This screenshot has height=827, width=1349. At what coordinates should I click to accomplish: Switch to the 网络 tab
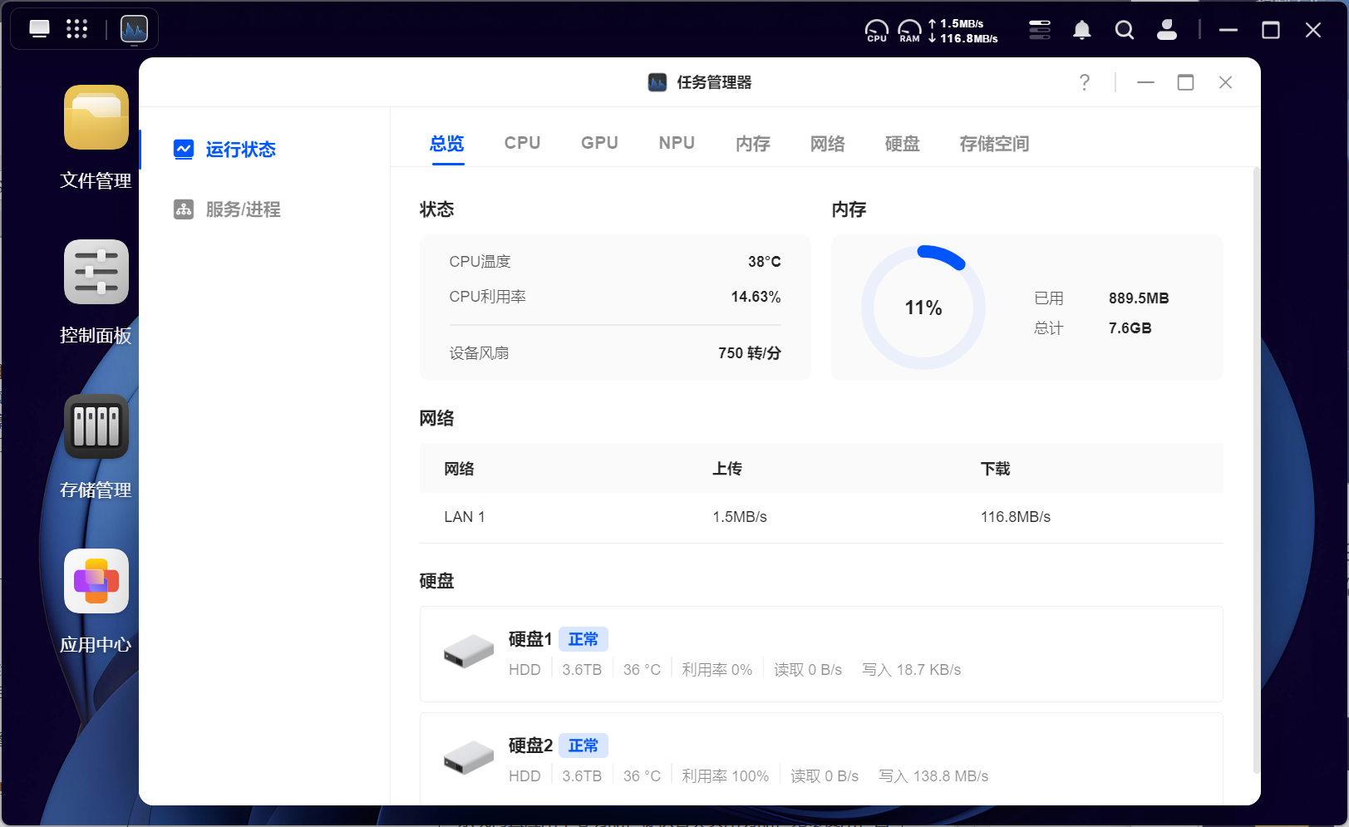(828, 143)
